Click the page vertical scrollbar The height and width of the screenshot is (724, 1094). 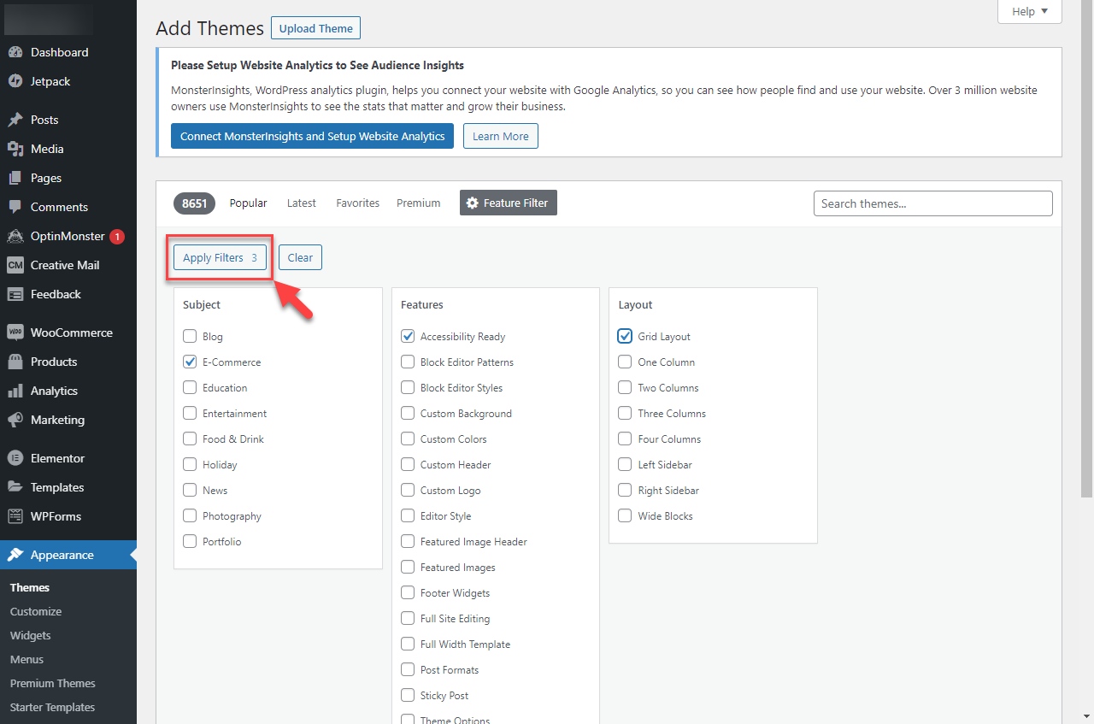pos(1086,256)
